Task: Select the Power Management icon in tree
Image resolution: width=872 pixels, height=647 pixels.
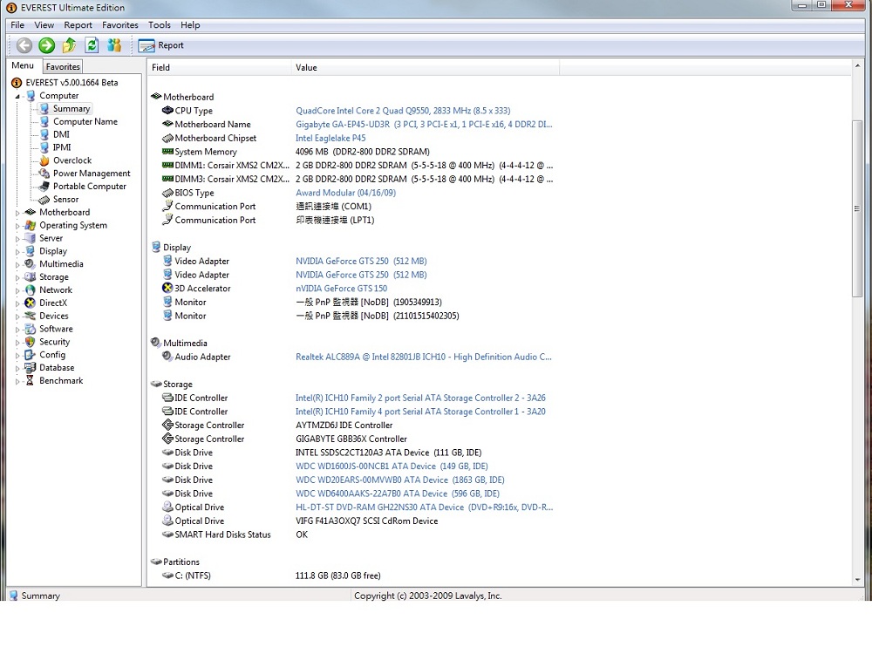Action: tap(44, 174)
